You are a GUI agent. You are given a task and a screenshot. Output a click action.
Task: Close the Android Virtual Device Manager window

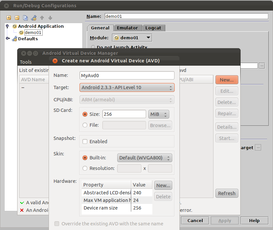[x=24, y=53]
